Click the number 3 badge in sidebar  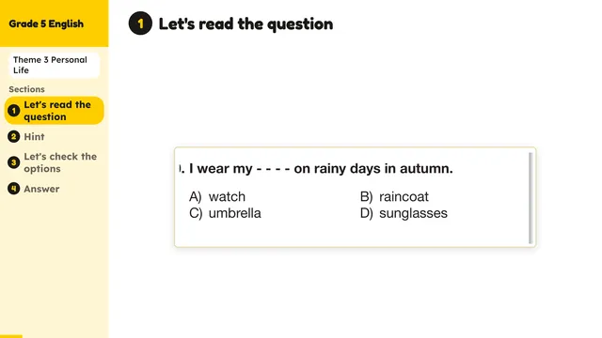point(14,162)
